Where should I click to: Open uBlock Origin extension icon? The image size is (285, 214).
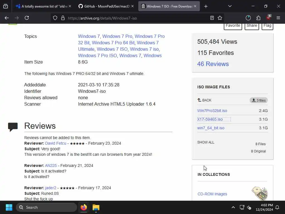point(269,18)
